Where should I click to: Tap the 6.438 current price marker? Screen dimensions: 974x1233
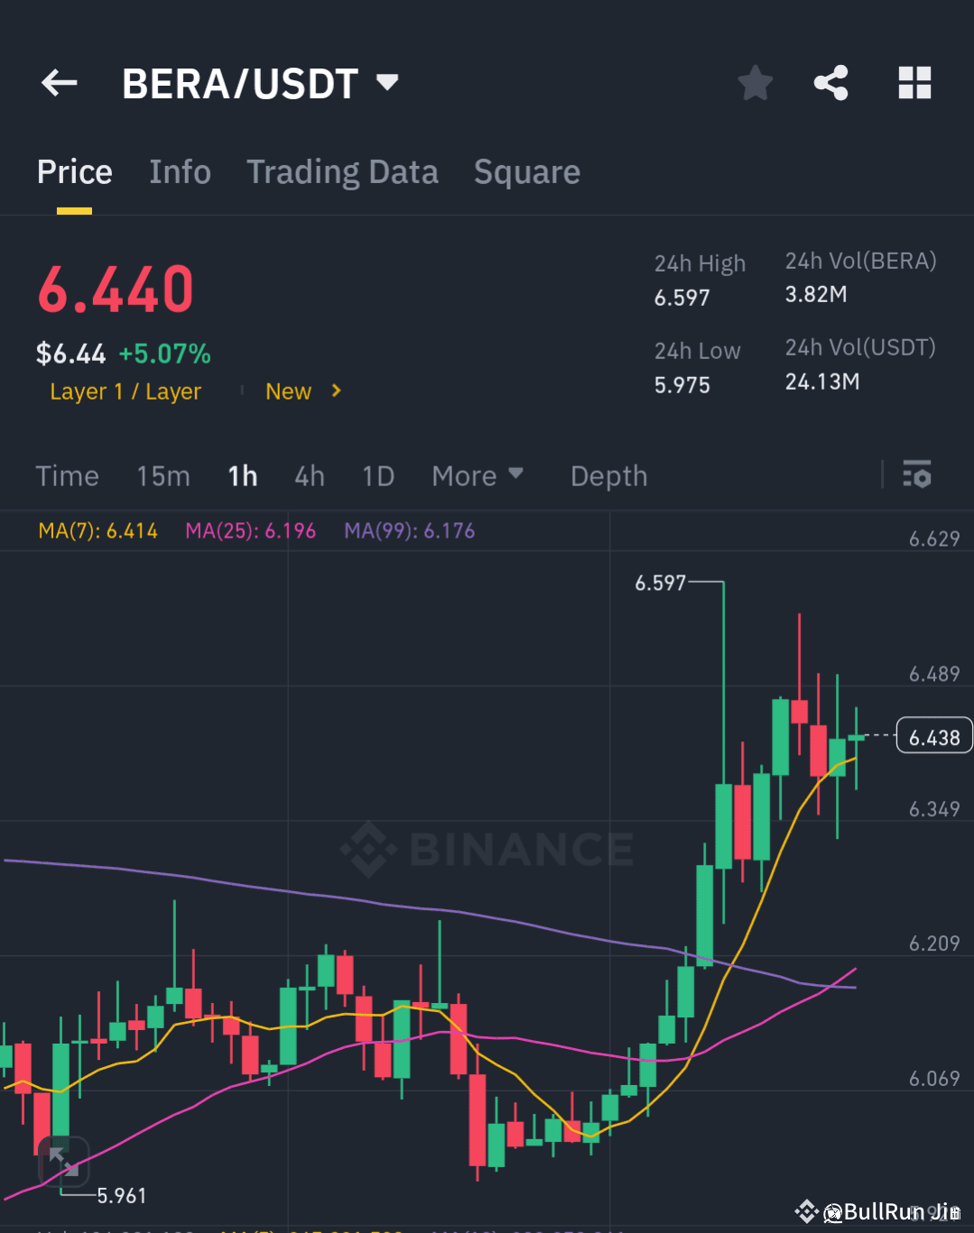point(934,736)
